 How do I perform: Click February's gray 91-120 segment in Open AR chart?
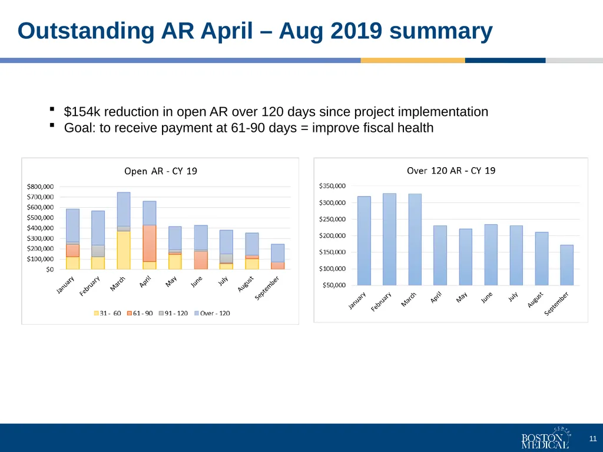(x=98, y=251)
